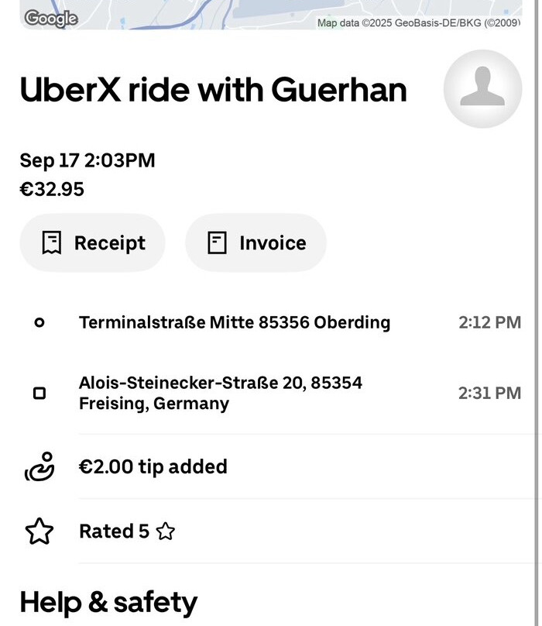Click the pickup circle marker icon
This screenshot has width=542, height=626.
click(x=39, y=322)
